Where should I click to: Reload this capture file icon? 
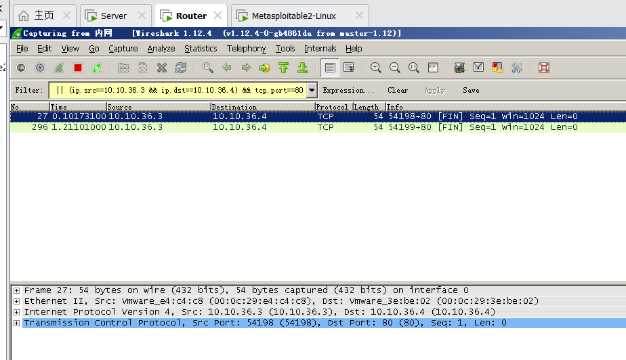[181, 68]
